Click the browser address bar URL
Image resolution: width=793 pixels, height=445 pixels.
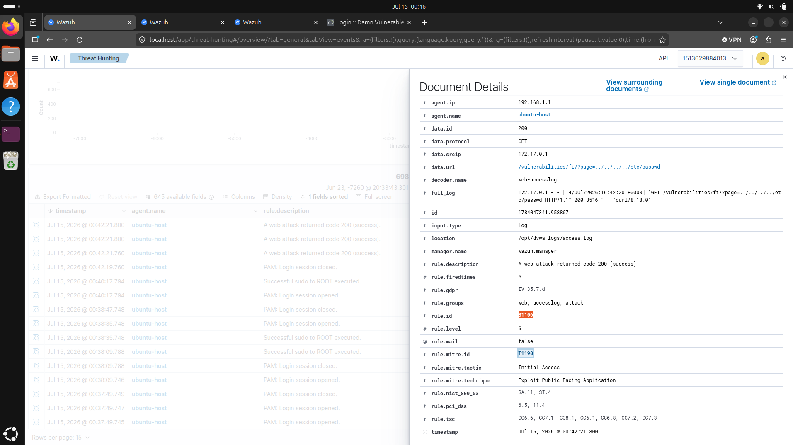click(401, 40)
